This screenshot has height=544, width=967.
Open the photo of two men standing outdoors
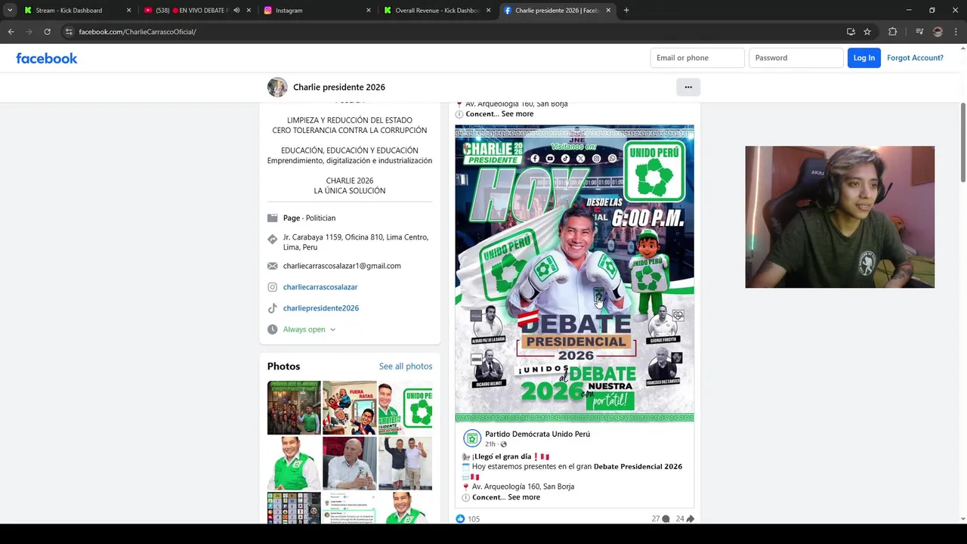406,463
